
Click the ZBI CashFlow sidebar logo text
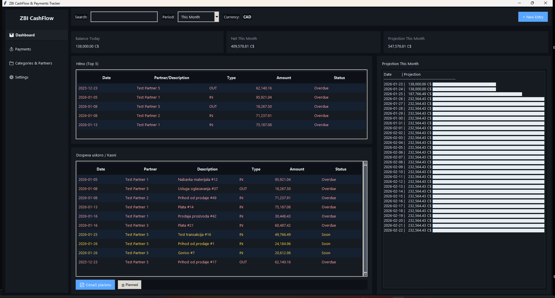37,18
